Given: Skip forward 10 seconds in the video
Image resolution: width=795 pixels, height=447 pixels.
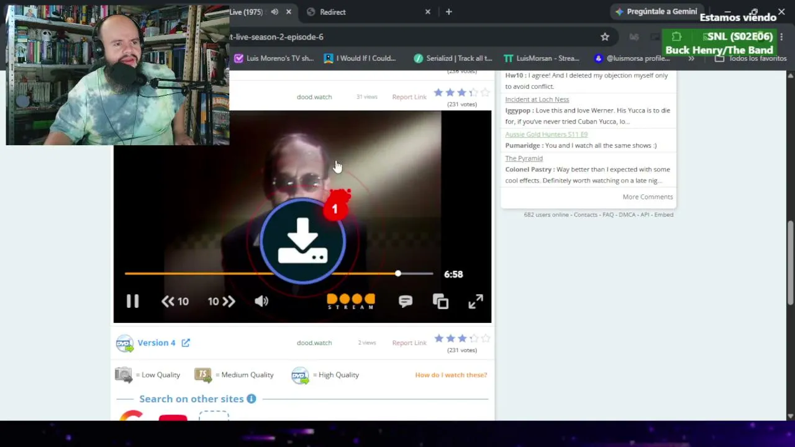Looking at the screenshot, I should [x=222, y=301].
